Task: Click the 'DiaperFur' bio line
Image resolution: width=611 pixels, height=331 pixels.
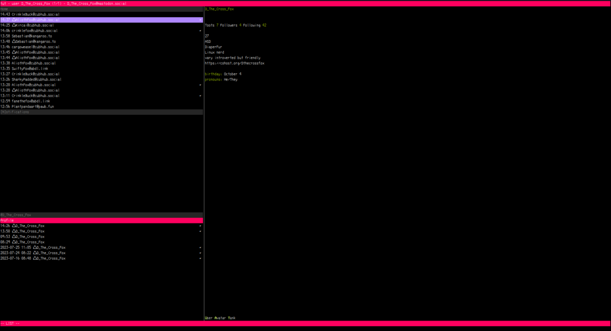Action: (x=214, y=47)
